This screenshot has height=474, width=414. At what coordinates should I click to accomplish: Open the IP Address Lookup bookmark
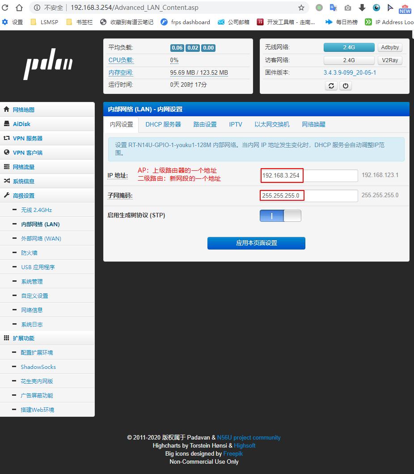point(389,22)
